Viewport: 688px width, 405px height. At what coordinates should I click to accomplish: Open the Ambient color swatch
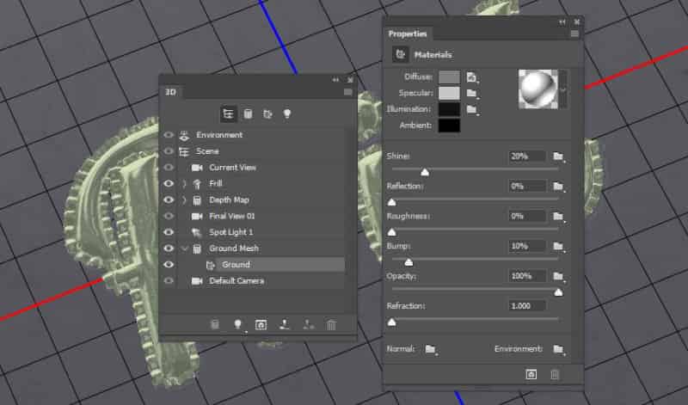[x=449, y=126]
